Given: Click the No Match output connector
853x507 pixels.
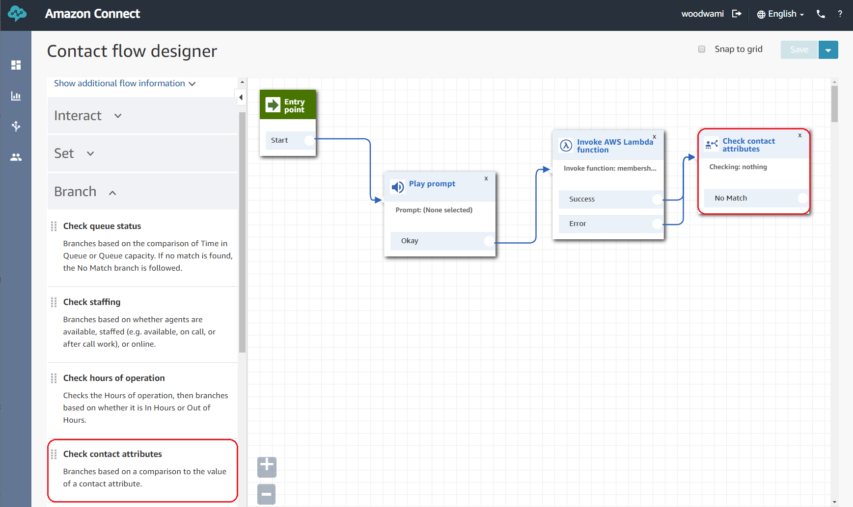Looking at the screenshot, I should 803,198.
